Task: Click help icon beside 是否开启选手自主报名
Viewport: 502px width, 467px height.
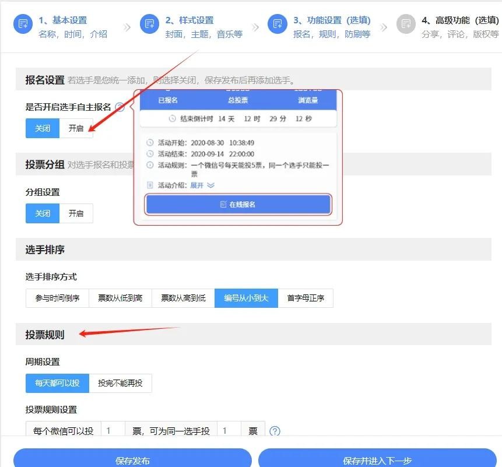Action: click(120, 107)
